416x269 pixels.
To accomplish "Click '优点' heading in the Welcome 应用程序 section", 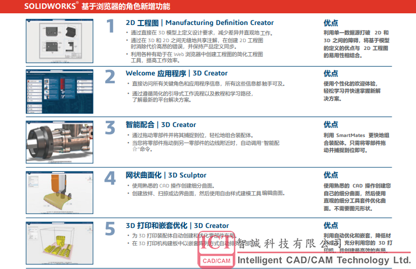I will 331,74.
